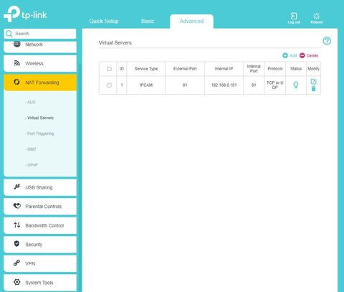Open the DMZ submenu item

click(31, 149)
